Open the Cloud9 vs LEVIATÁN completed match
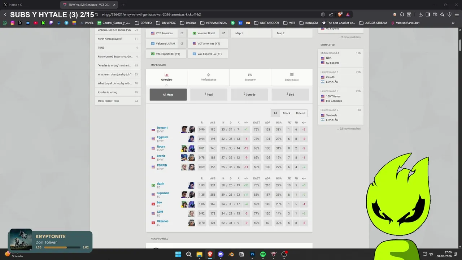462x260 pixels. coord(340,77)
